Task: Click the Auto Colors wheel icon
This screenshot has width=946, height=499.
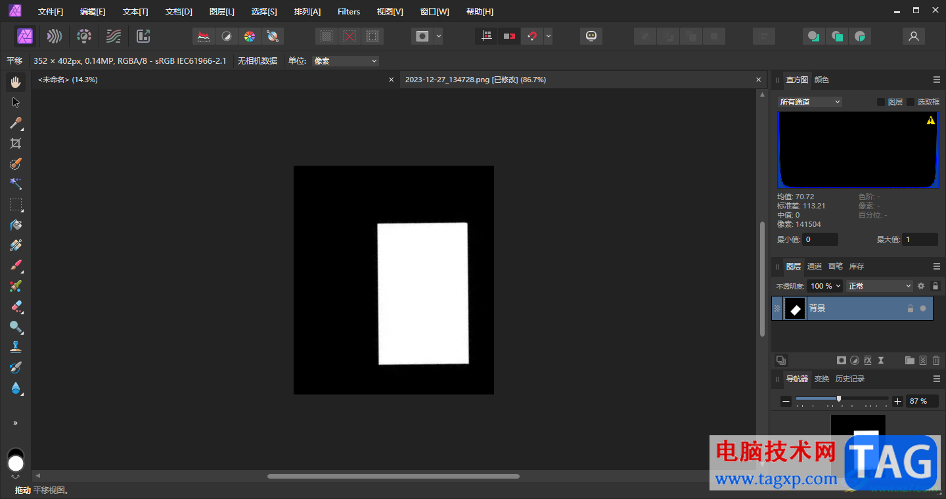Action: tap(249, 36)
